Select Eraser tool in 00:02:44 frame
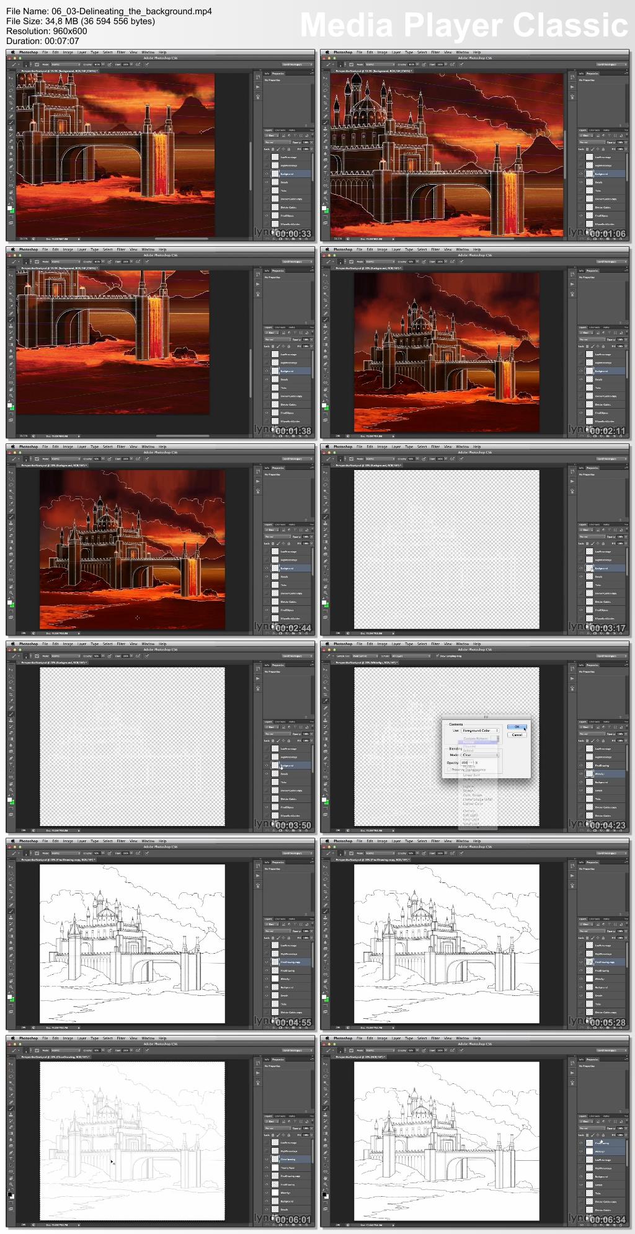635x1234 pixels. coord(11,535)
